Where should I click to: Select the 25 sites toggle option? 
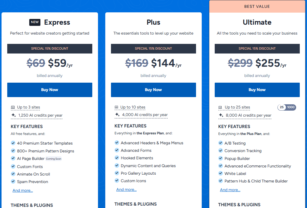282,107
